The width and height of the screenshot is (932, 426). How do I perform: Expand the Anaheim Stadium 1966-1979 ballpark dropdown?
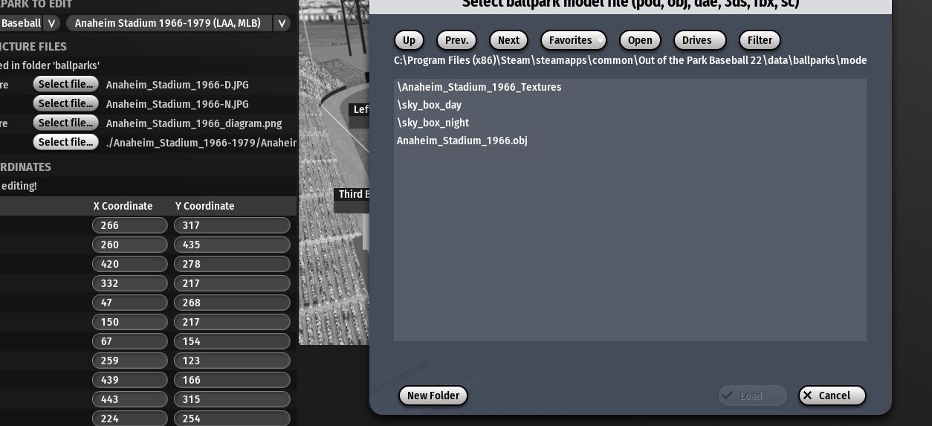tap(282, 23)
